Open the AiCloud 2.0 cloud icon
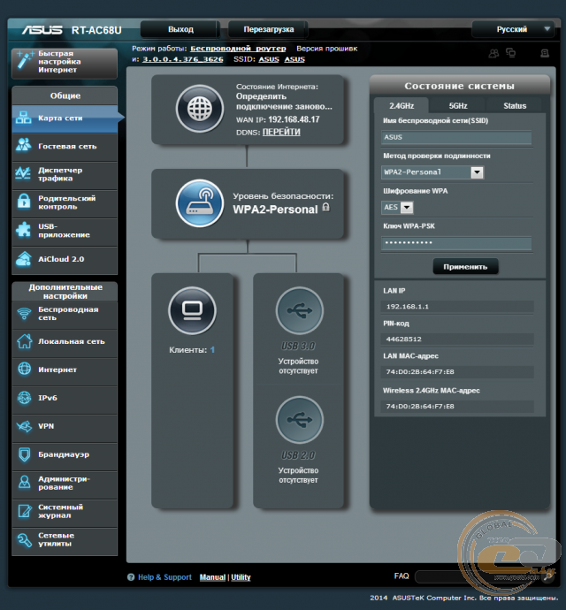The image size is (566, 610). coord(24,259)
